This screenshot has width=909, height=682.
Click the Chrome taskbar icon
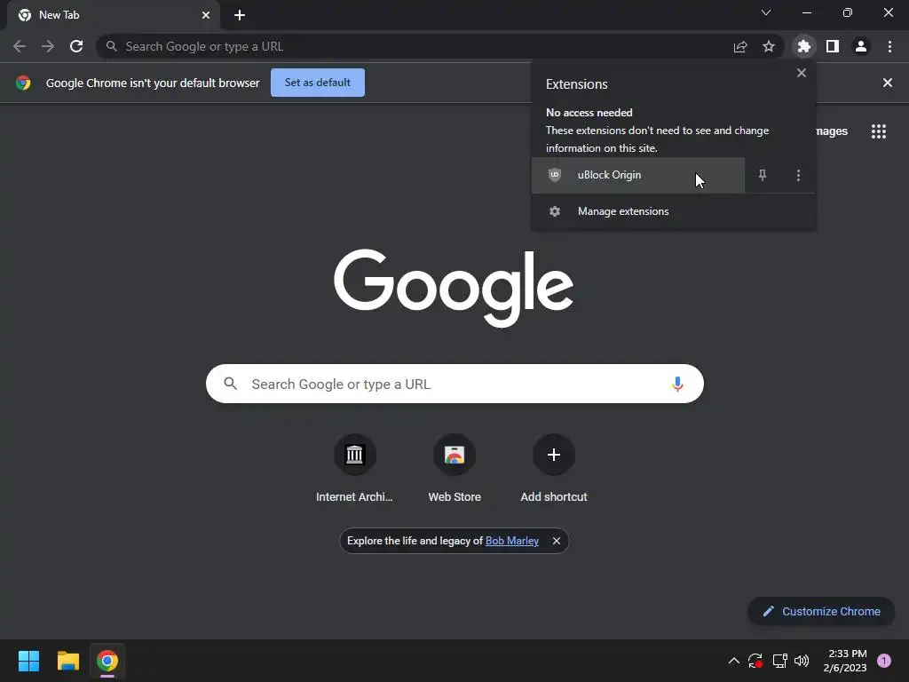pos(107,661)
